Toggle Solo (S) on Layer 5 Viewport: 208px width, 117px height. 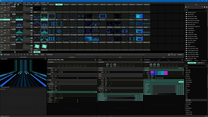(x=8, y=15)
